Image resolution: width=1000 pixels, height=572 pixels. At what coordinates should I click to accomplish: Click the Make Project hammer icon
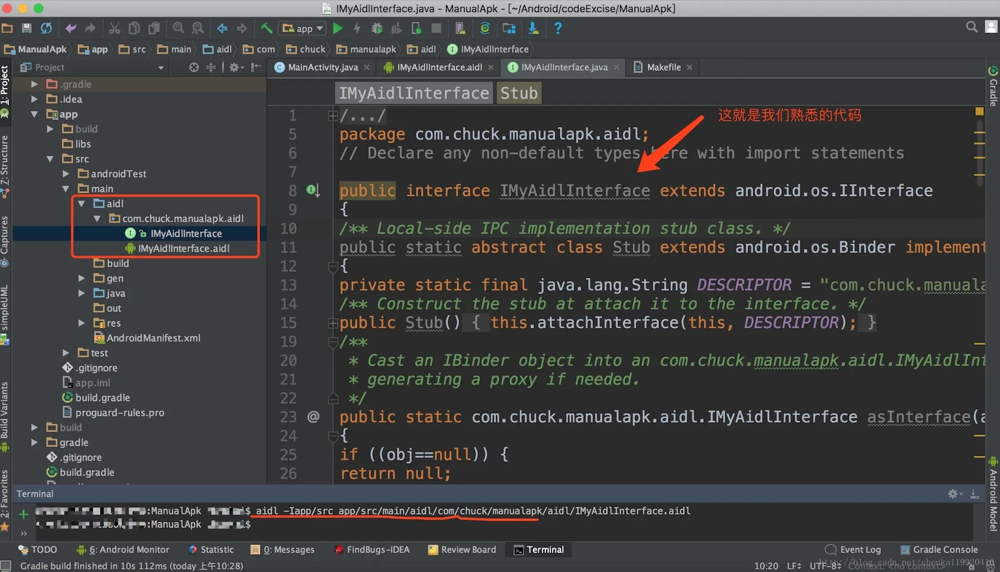tap(266, 28)
